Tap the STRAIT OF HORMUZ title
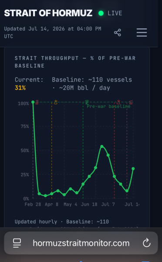Viewport: 162px width, 262px height. (48, 13)
